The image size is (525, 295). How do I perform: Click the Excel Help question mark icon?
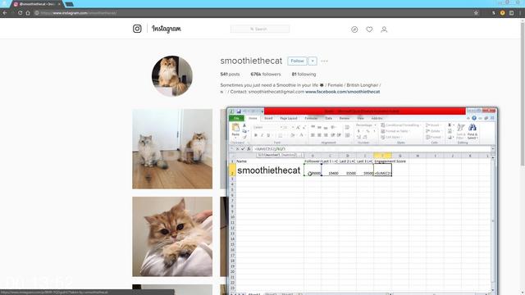point(474,118)
